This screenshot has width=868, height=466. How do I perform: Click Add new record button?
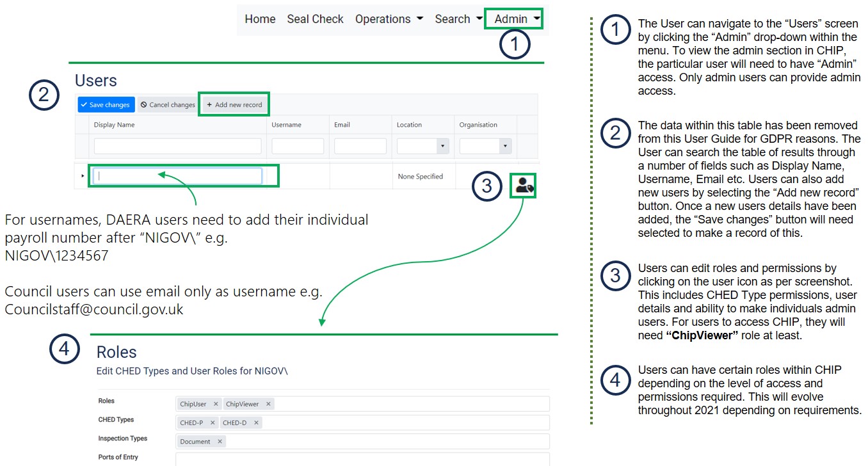click(234, 105)
